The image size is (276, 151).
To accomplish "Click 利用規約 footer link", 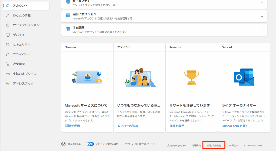I will [196, 146].
